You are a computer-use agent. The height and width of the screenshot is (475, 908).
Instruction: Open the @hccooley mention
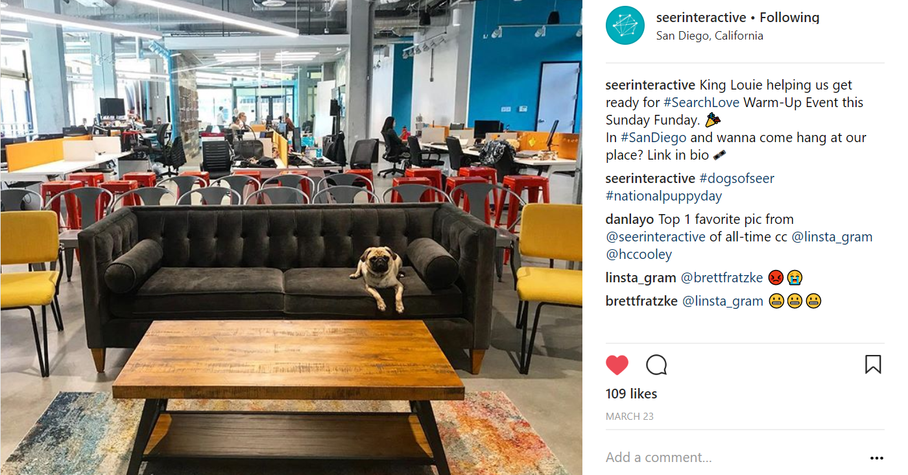click(x=639, y=254)
